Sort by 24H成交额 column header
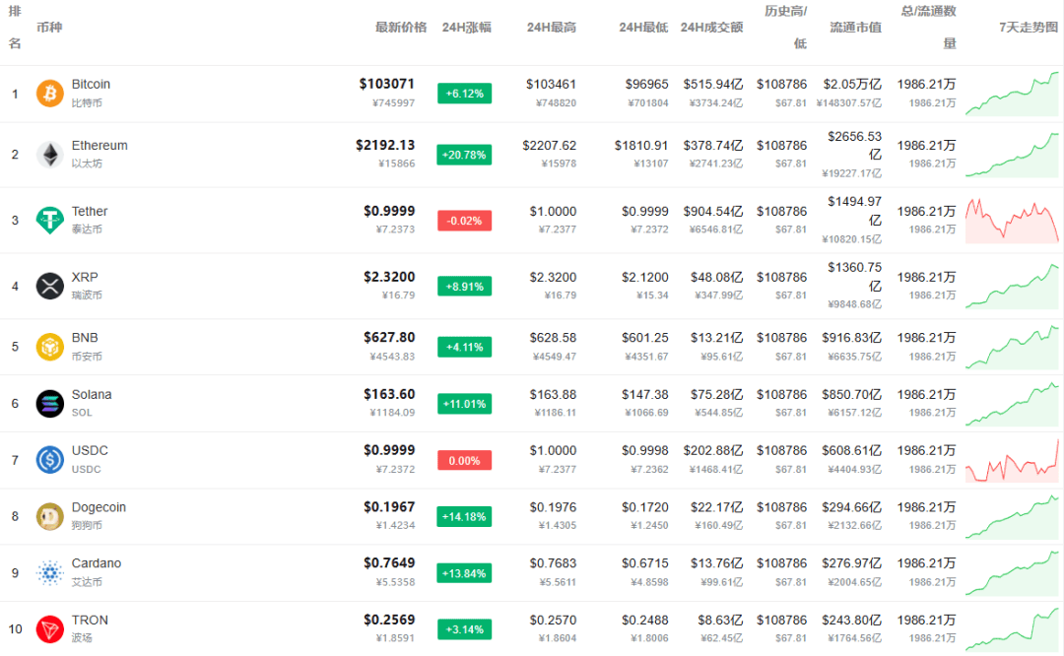1064x656 pixels. (711, 28)
